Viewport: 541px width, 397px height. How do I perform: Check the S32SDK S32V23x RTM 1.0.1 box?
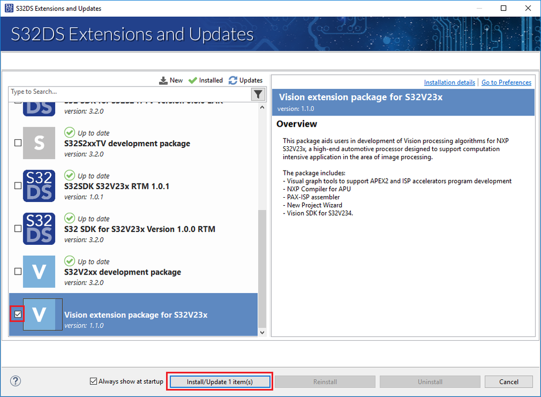tap(18, 186)
